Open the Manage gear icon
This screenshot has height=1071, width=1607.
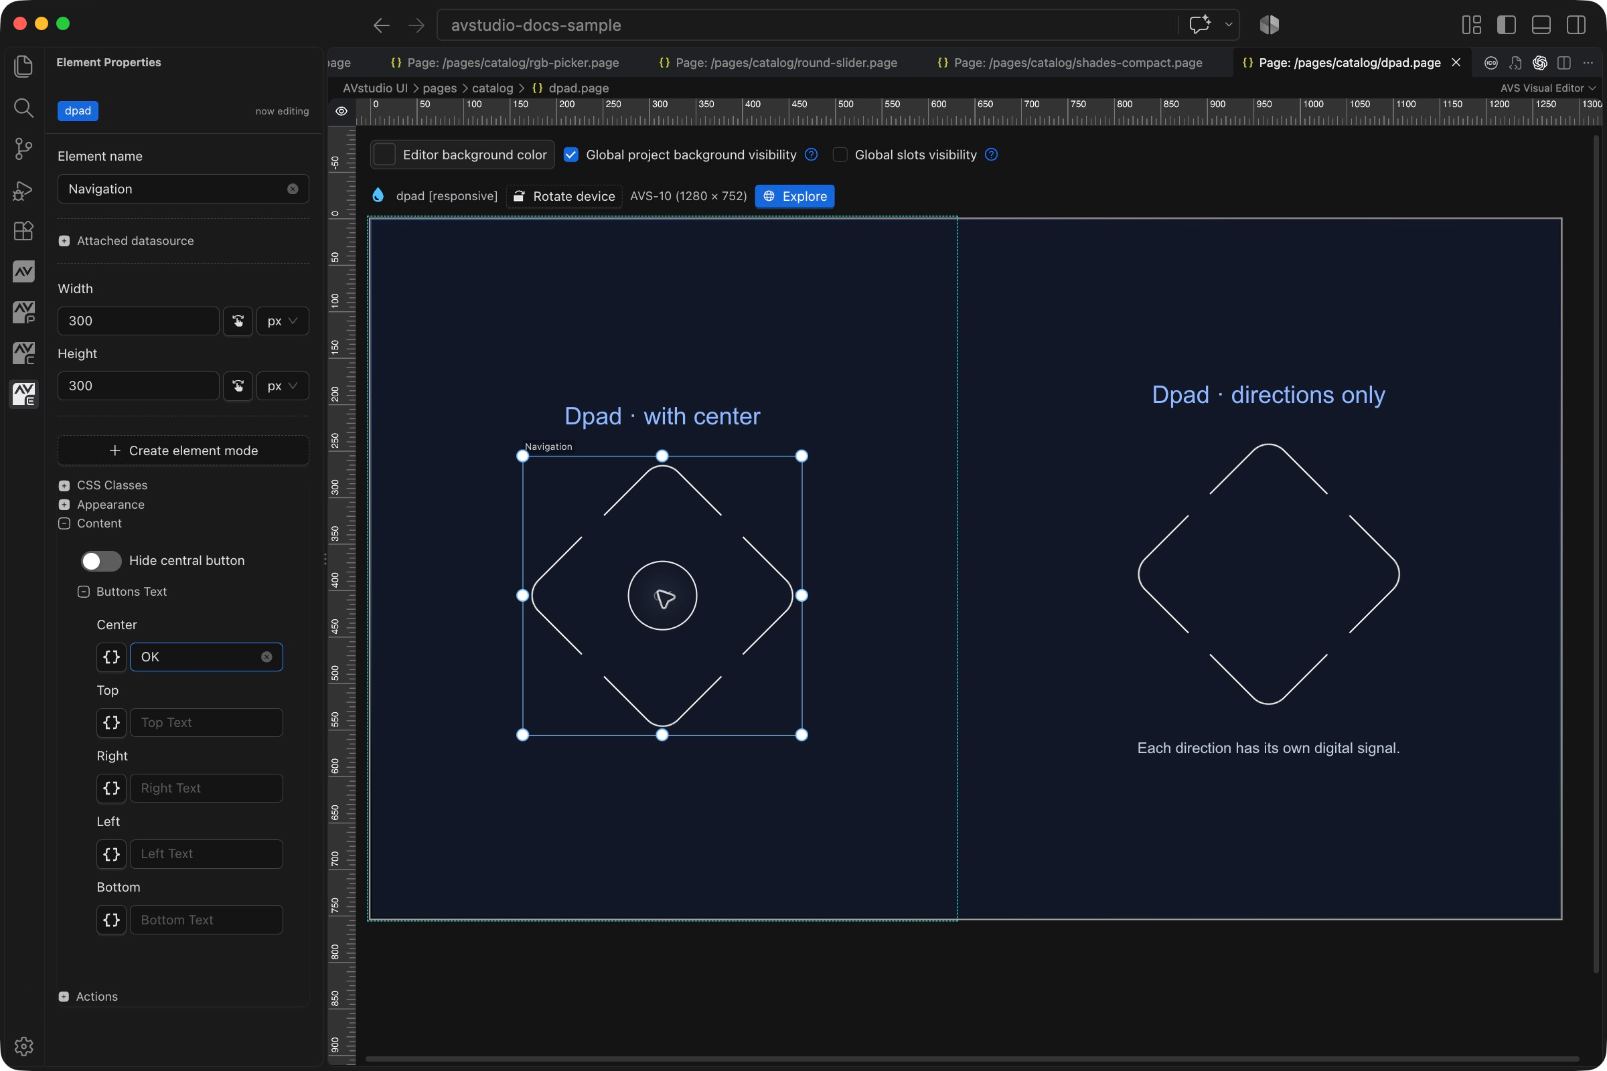coord(23,1046)
